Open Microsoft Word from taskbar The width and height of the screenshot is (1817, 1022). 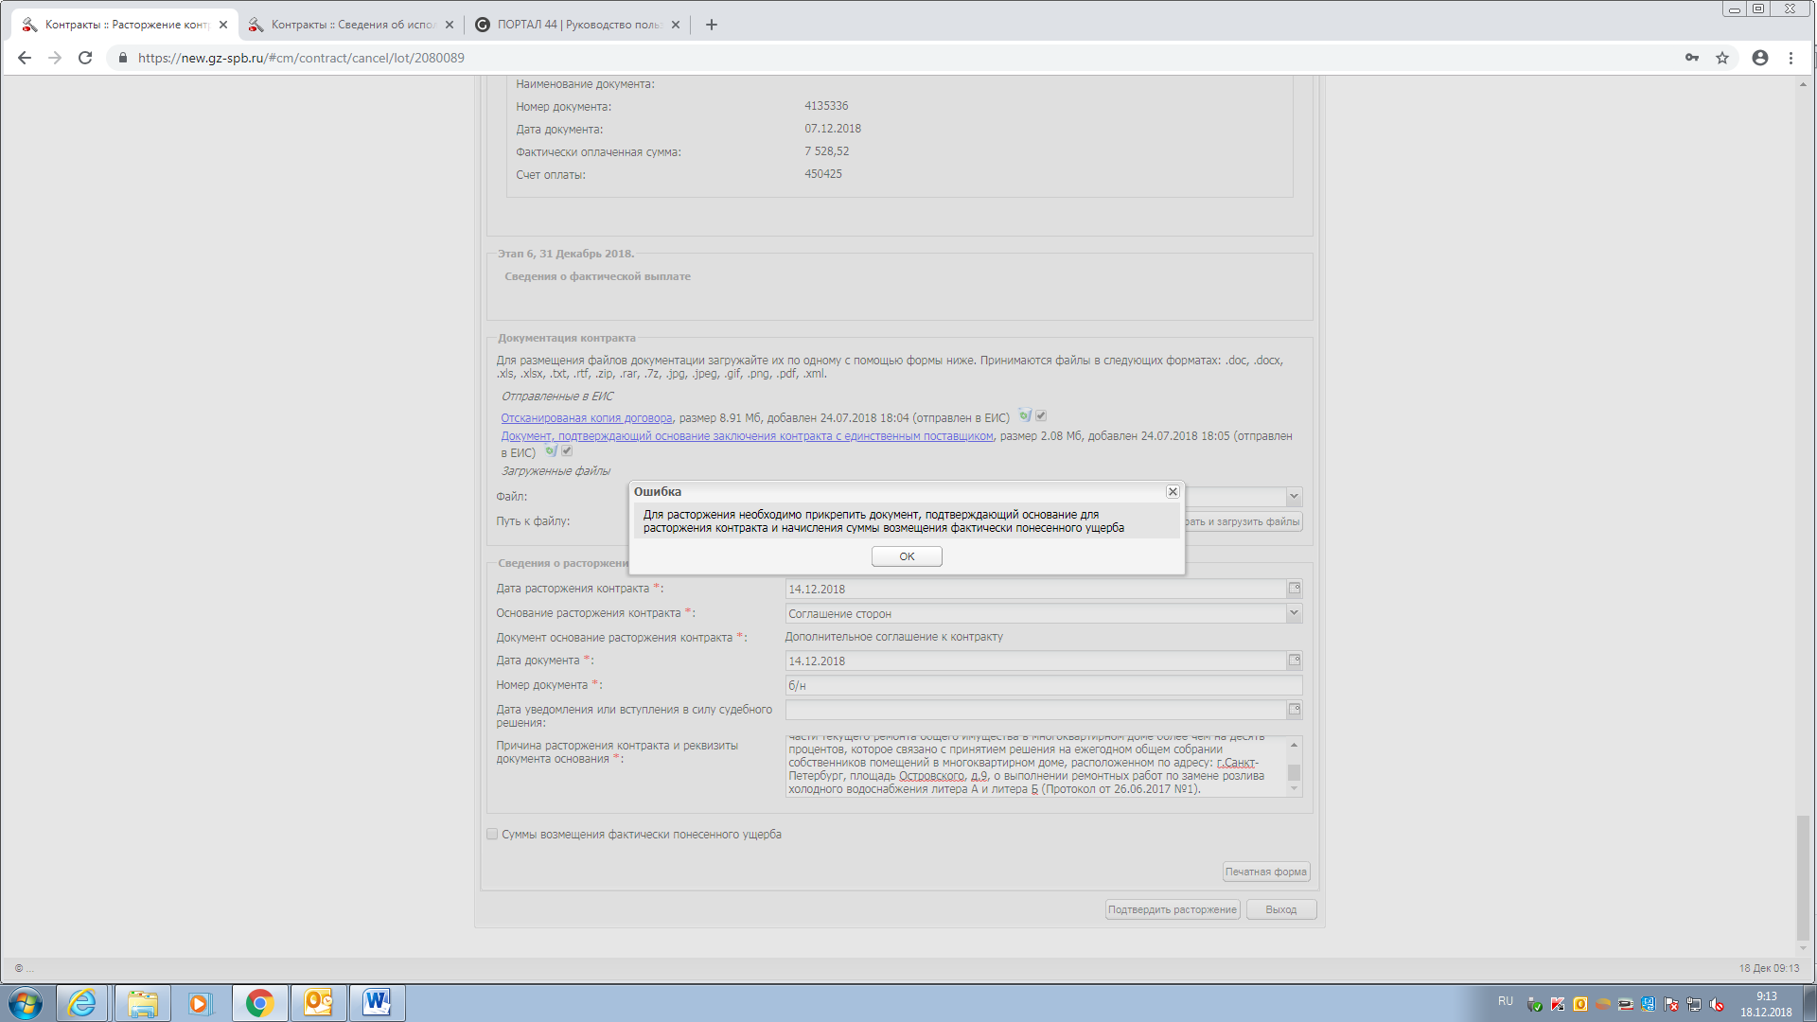377,1003
